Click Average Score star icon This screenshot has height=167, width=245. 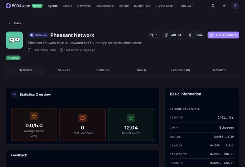(34, 116)
